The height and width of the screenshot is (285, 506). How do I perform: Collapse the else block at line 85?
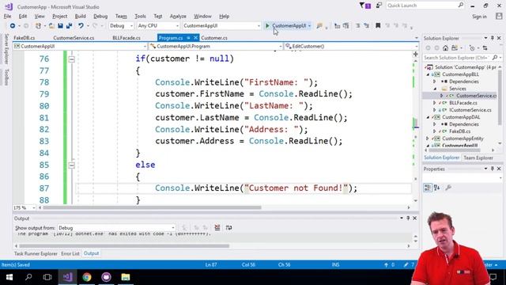(x=72, y=165)
